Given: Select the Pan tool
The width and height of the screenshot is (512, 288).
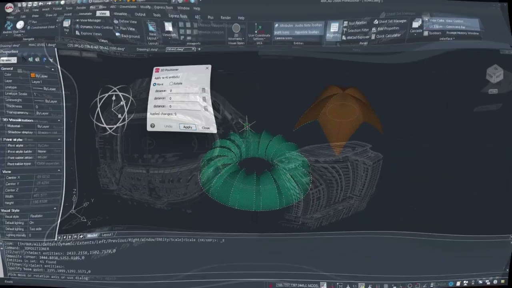Looking at the screenshot, I should [x=32, y=22].
